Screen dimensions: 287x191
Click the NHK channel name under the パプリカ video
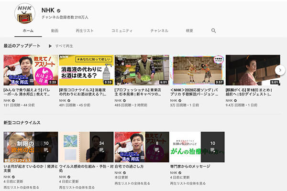[x=174, y=101]
